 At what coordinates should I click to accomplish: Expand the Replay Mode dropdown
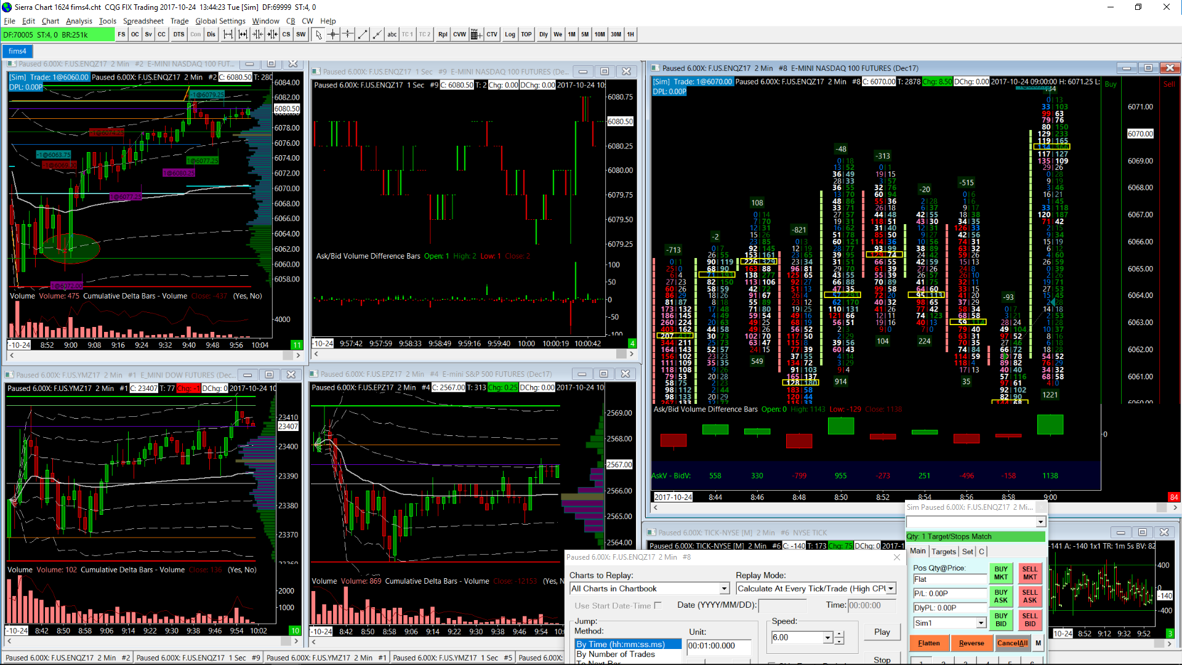coord(891,589)
